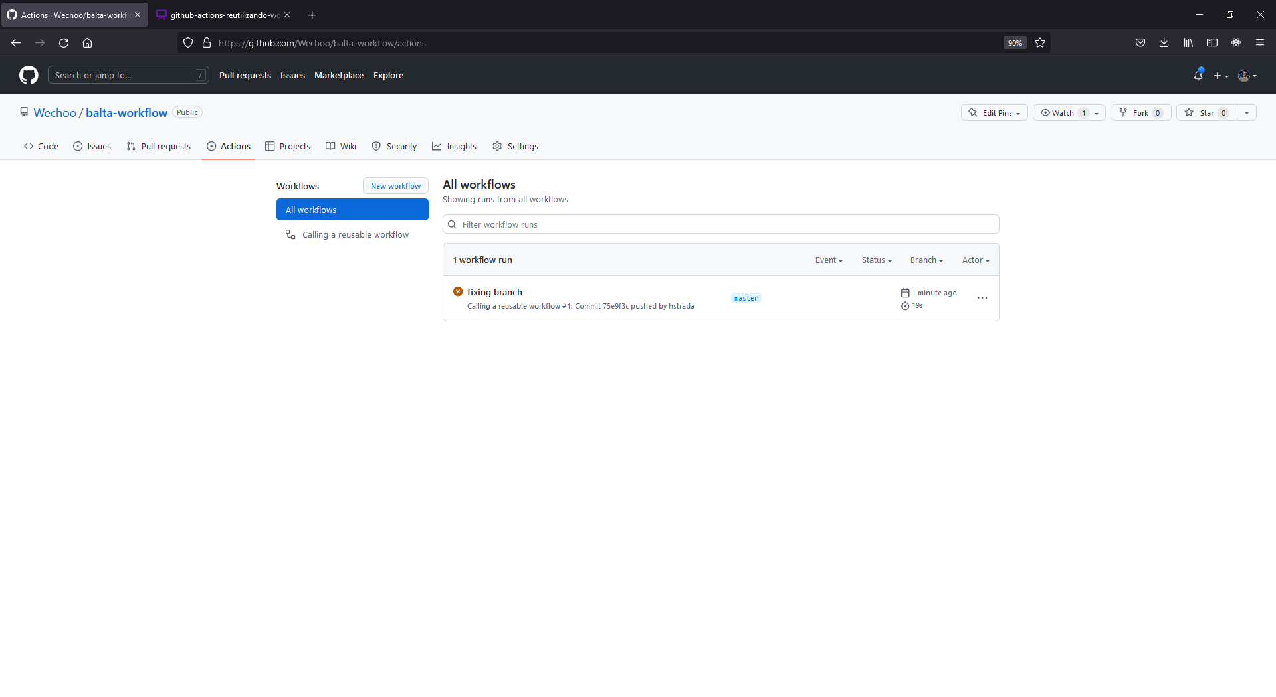This screenshot has width=1276, height=697.
Task: Filter runs by Event dropdown
Action: (829, 260)
